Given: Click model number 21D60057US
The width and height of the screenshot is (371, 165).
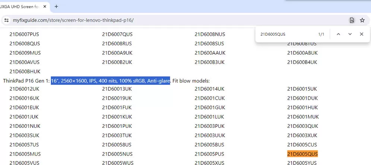Looking at the screenshot, I should (x=24, y=145).
